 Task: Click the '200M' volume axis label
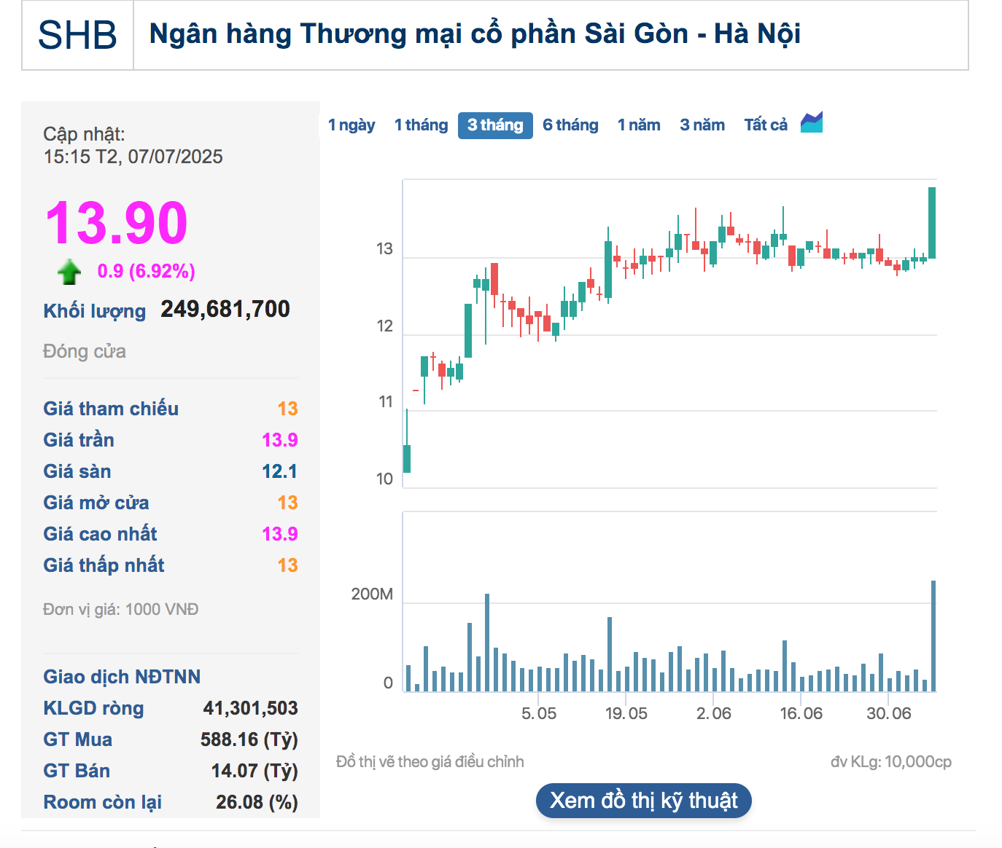(x=372, y=594)
